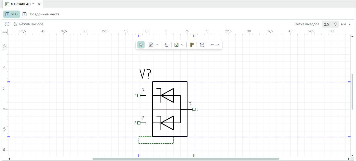Switch to the УГО tab
The height and width of the screenshot is (161, 356).
(x=12, y=14)
